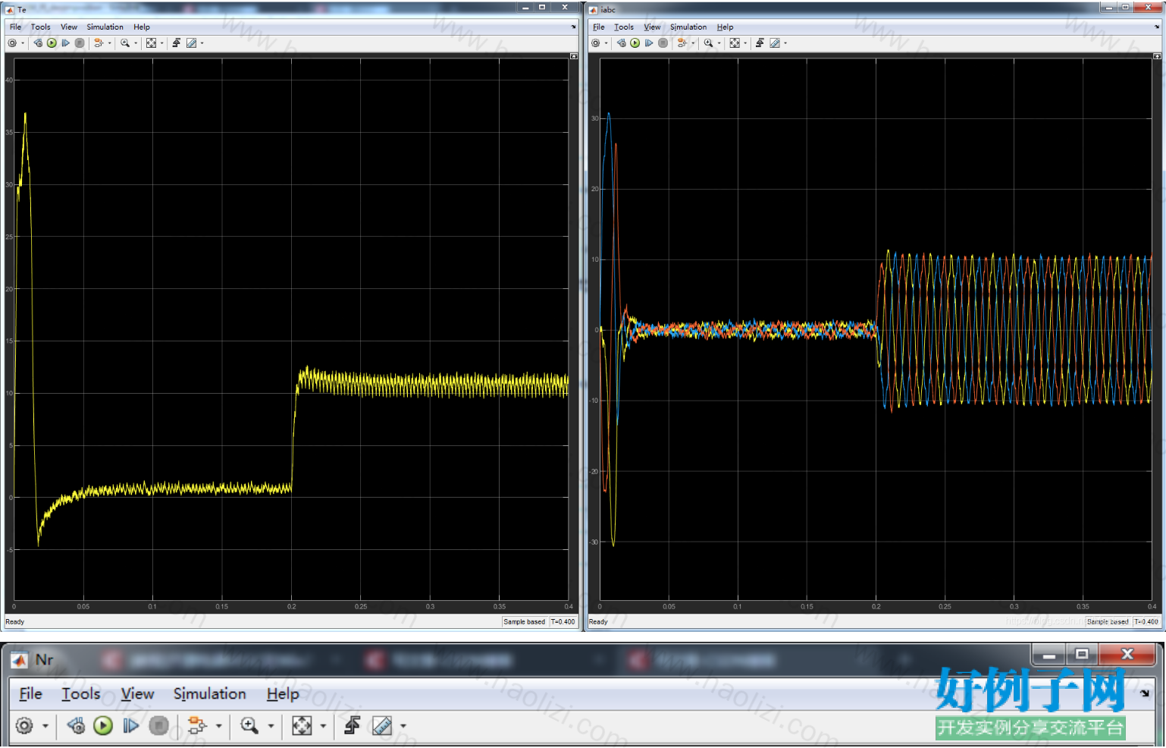Click Highlight Simulink Block icon in iabc scope
Screen dimensions: 1166x748
(x=682, y=43)
